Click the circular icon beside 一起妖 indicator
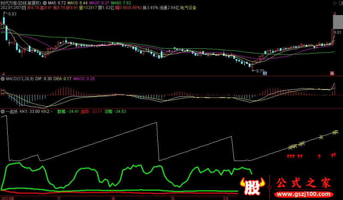This screenshot has width=343, height=200. tap(3, 111)
